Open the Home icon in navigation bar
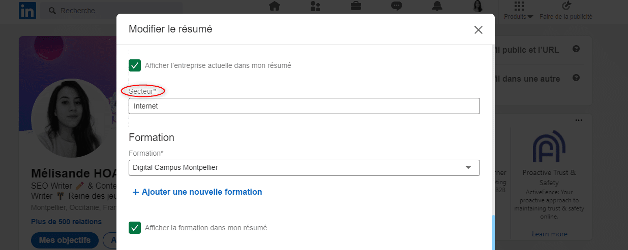This screenshot has height=250, width=628. (275, 7)
